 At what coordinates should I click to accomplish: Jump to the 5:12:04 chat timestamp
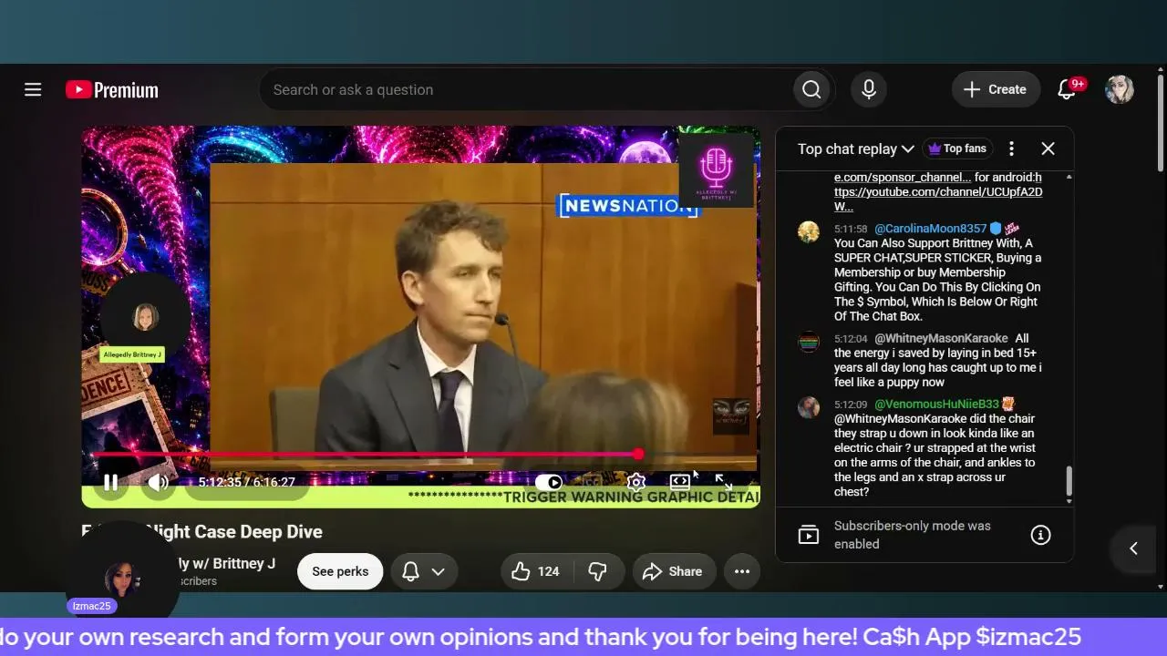[x=851, y=339]
